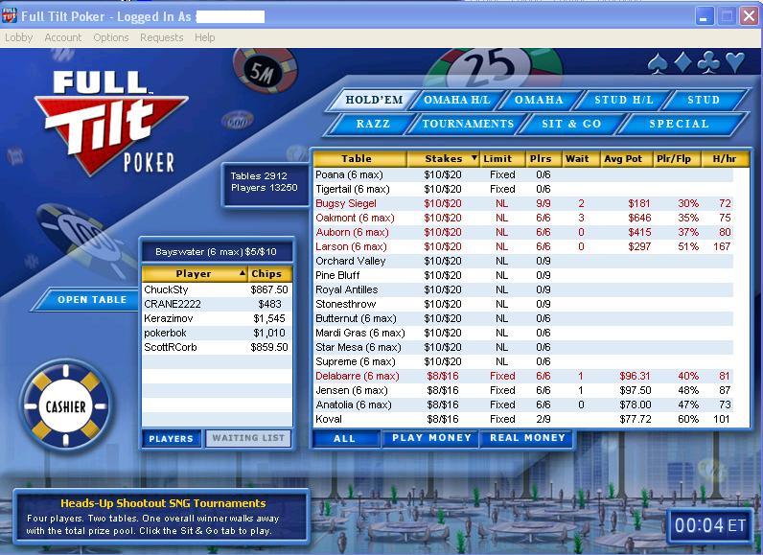Select the Jensen (6 max) table

point(523,390)
